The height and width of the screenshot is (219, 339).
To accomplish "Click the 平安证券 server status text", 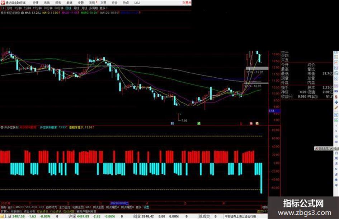I will click(x=240, y=216).
